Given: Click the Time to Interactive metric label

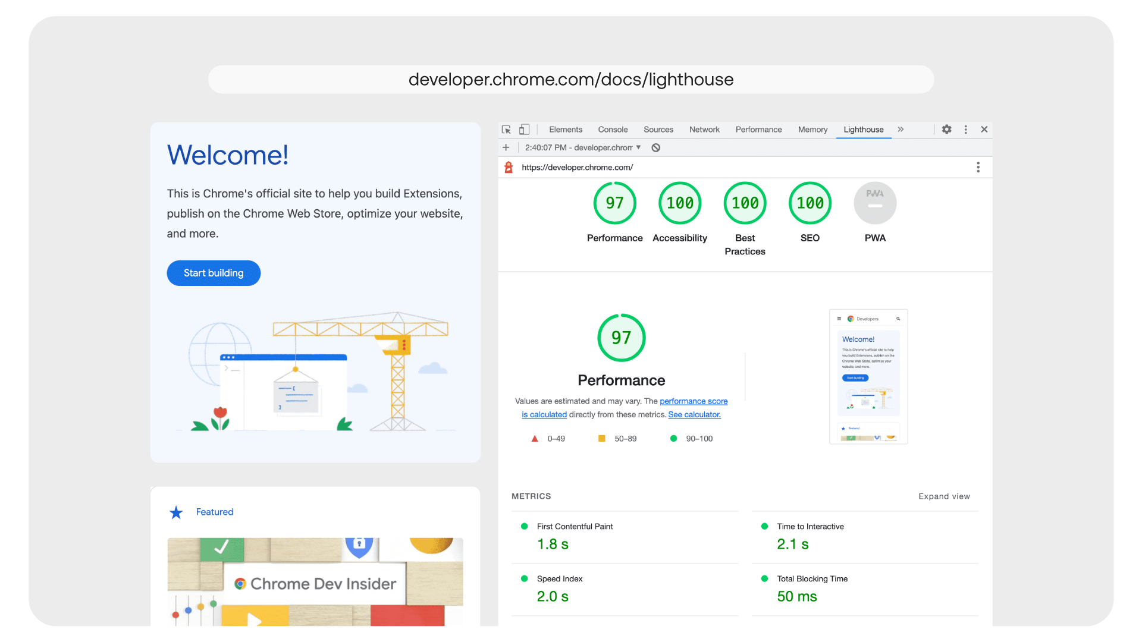Looking at the screenshot, I should tap(810, 527).
